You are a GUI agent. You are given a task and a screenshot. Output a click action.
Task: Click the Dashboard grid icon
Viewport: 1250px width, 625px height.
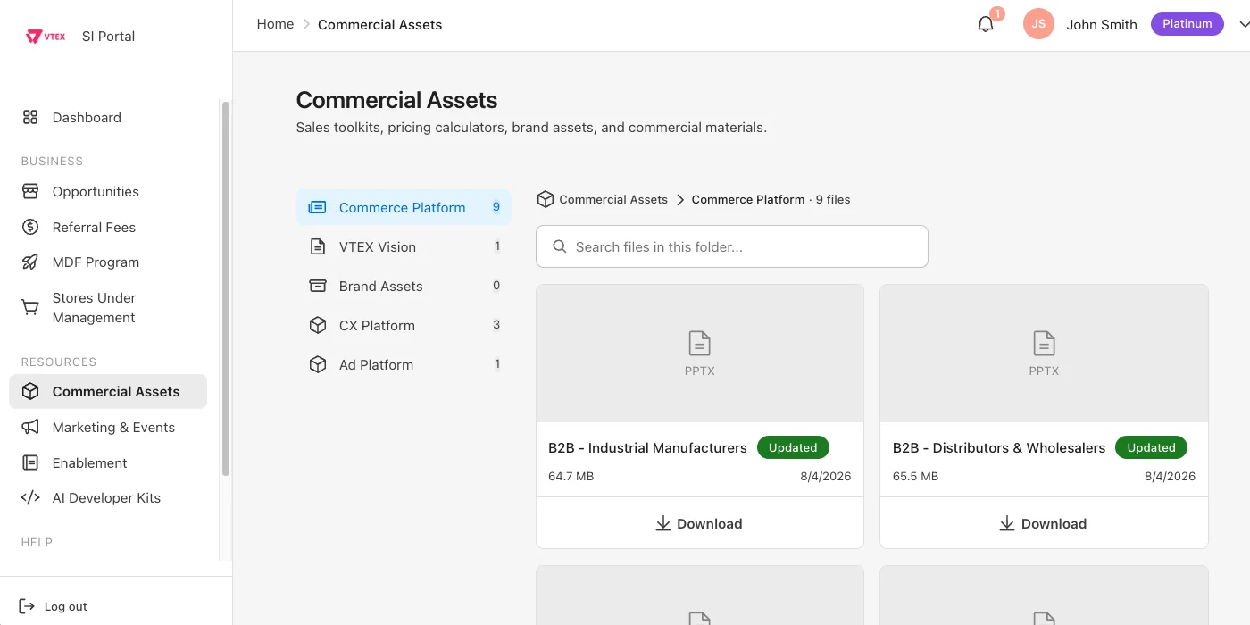coord(30,117)
